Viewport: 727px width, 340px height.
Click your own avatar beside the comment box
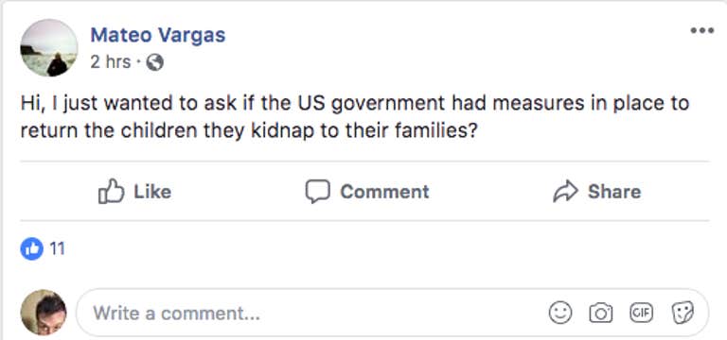pos(44,313)
